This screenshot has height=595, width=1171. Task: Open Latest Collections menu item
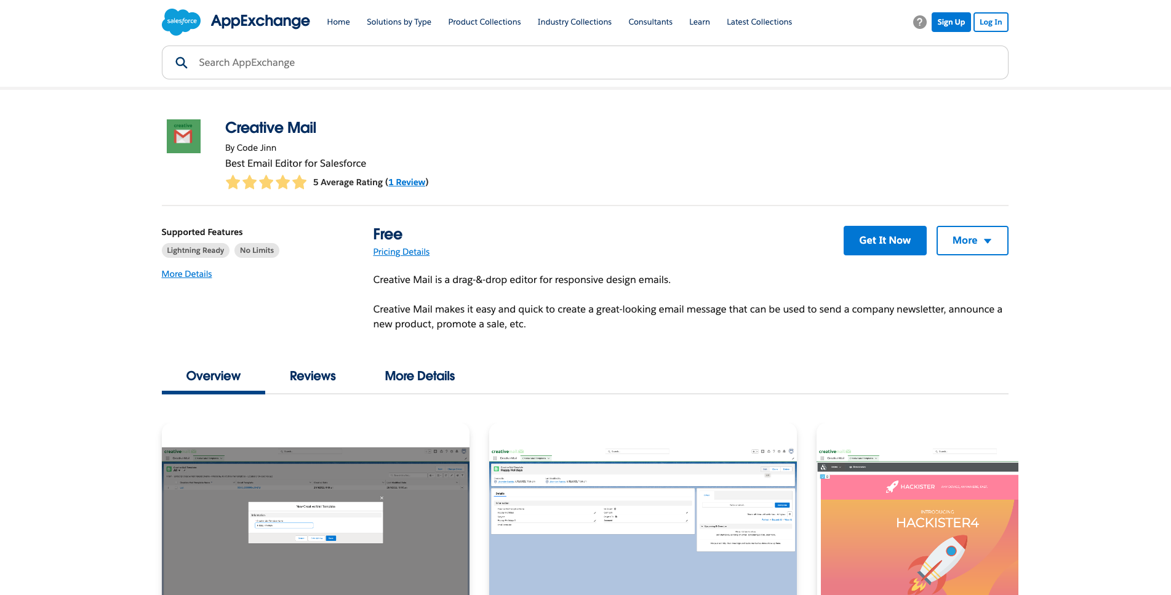pos(759,22)
